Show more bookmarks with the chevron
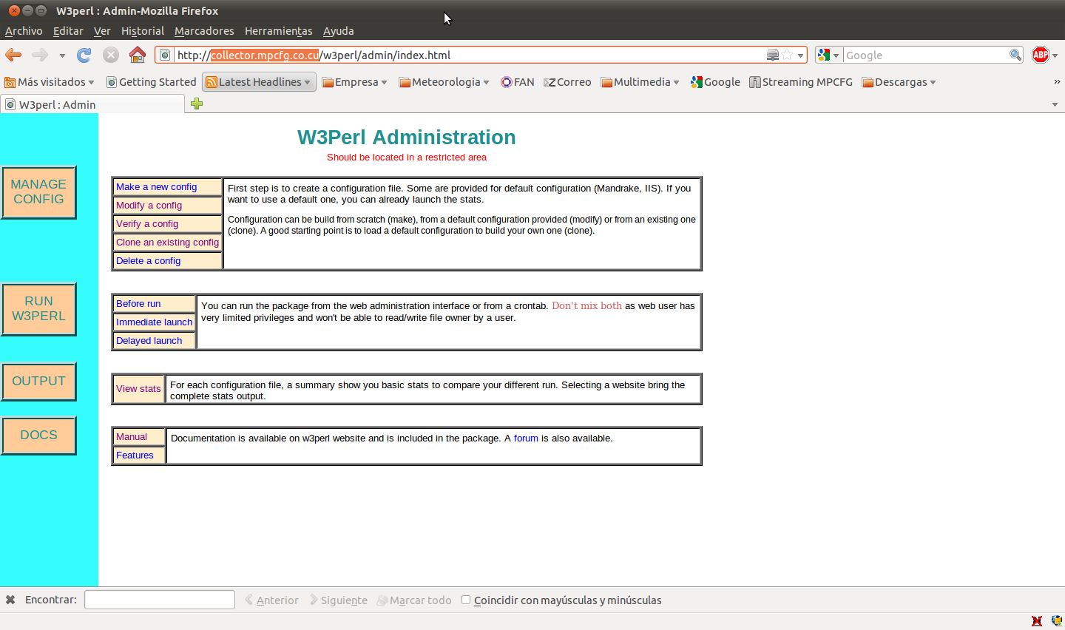The height and width of the screenshot is (630, 1065). pyautogui.click(x=1057, y=82)
